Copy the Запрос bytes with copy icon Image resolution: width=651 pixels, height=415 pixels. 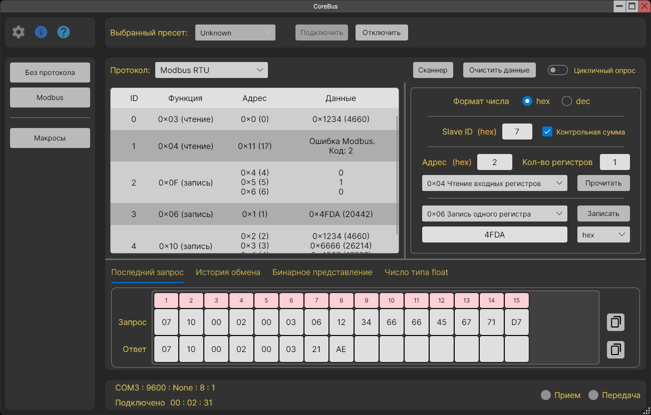(x=615, y=322)
